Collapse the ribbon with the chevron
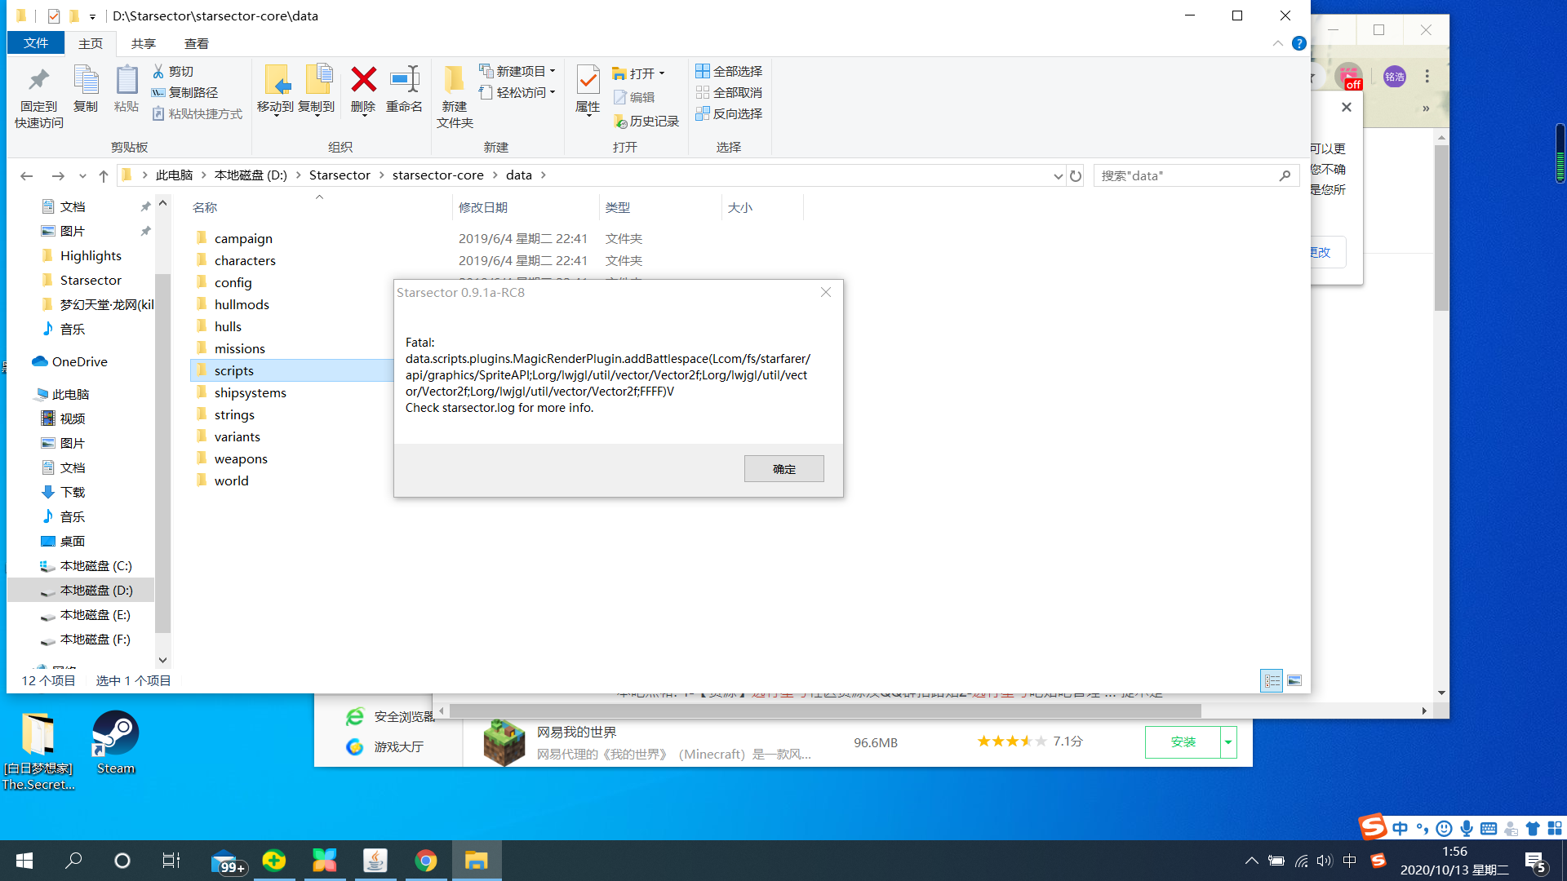The height and width of the screenshot is (881, 1567). click(x=1277, y=43)
